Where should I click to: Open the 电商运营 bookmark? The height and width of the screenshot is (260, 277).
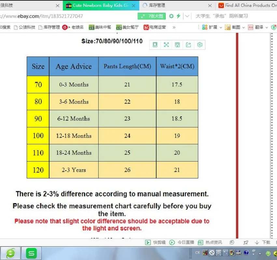[x=155, y=27]
